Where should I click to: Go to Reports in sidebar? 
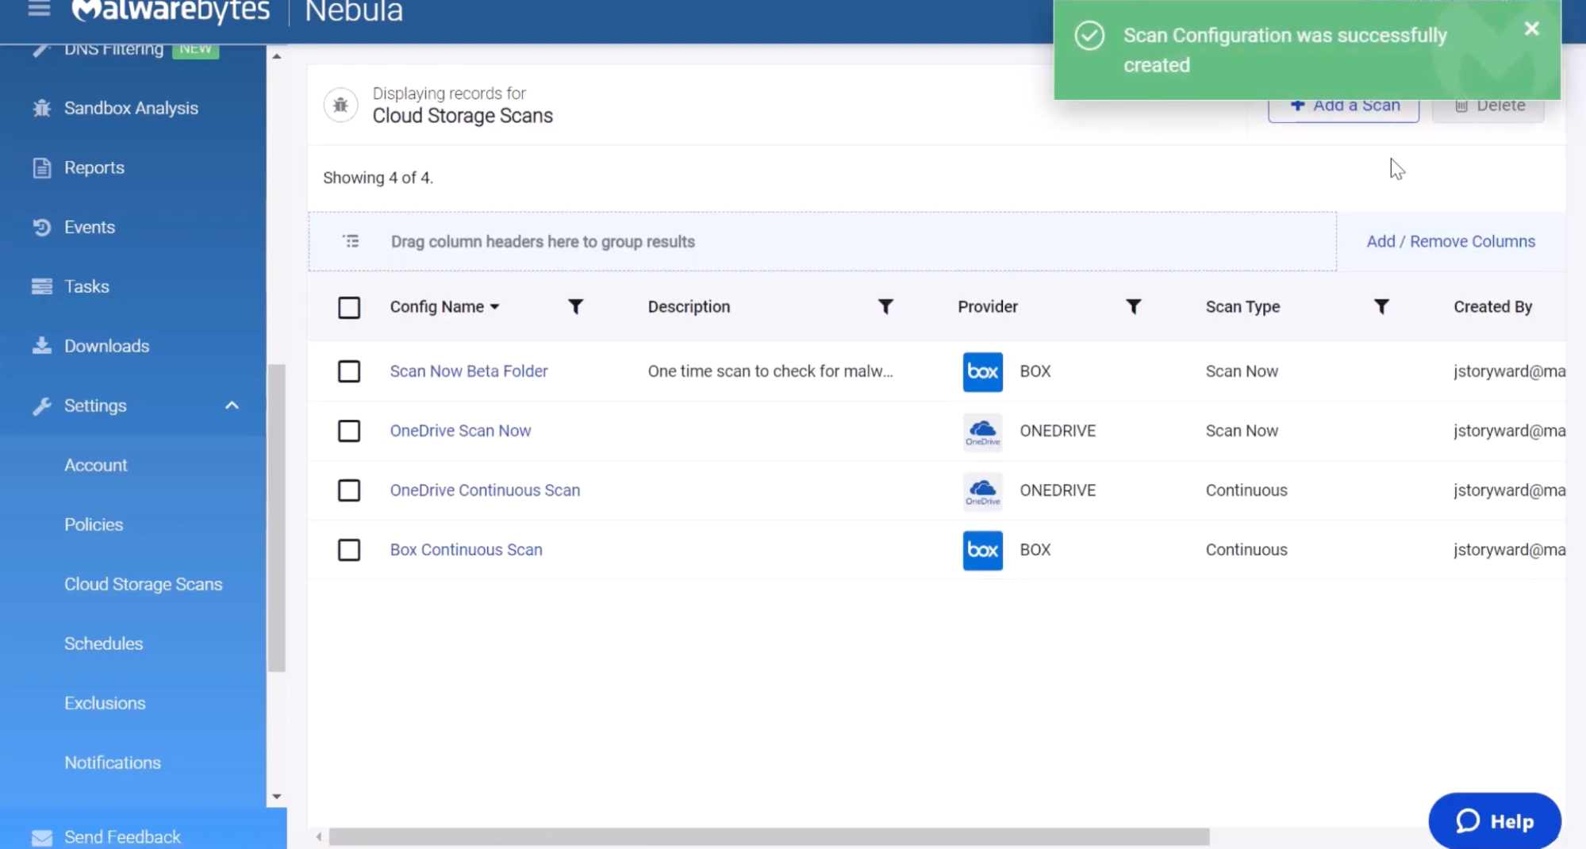point(94,167)
